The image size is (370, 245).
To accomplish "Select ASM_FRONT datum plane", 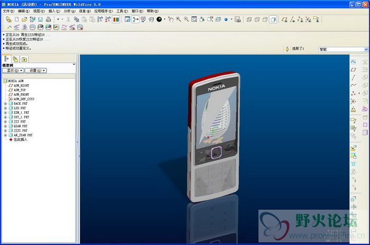I will click(19, 94).
